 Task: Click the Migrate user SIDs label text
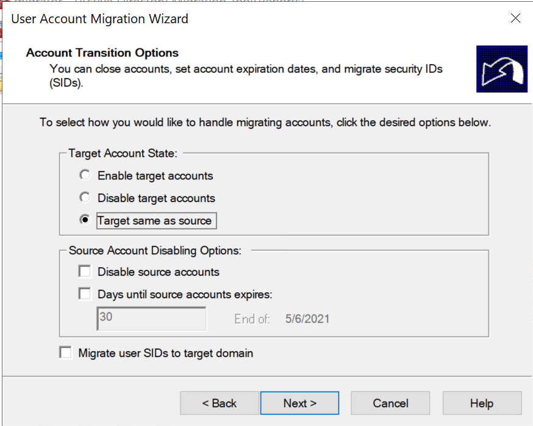(165, 353)
